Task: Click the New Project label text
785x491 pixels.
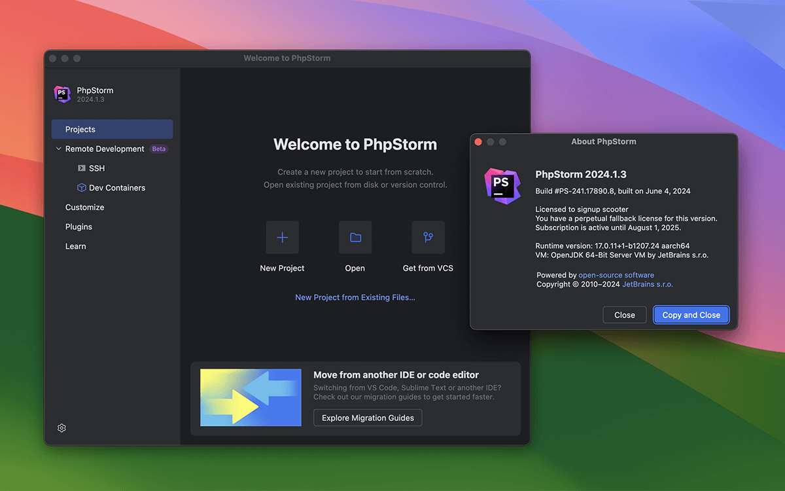Action: click(x=282, y=268)
